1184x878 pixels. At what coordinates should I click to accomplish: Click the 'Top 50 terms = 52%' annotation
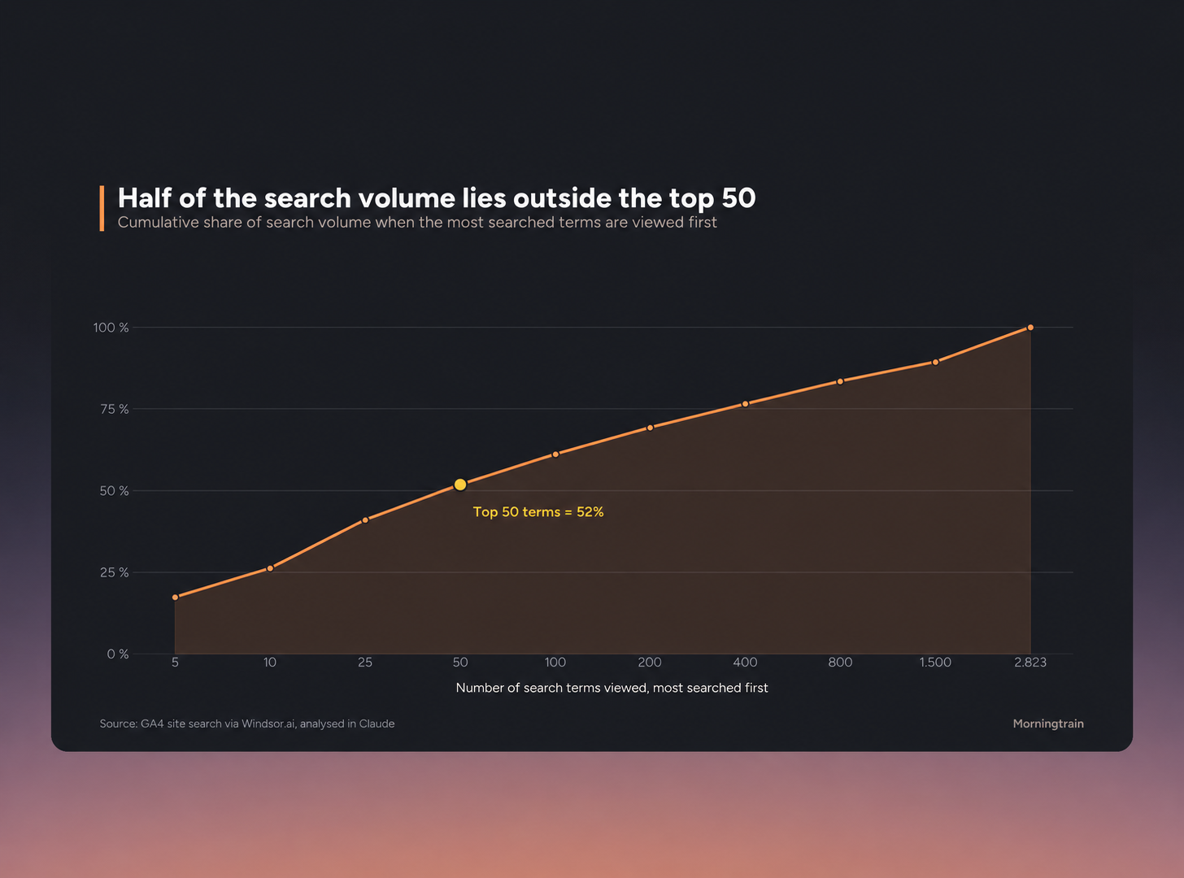(538, 512)
